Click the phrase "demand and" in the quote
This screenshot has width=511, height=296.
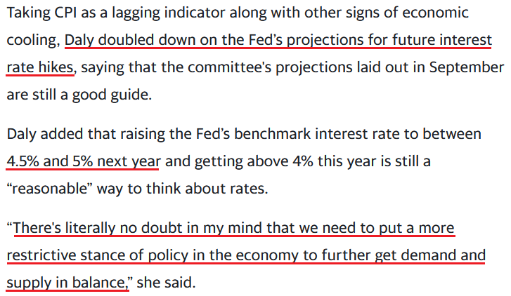coord(444,255)
